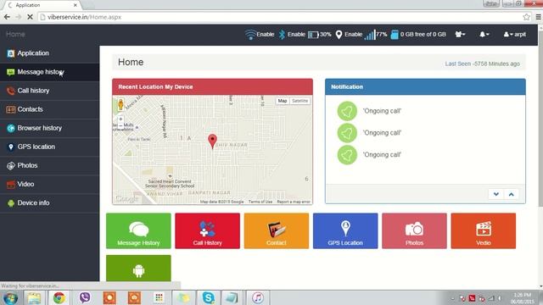Click the Contact orange tile
The height and width of the screenshot is (305, 543).
click(x=277, y=230)
